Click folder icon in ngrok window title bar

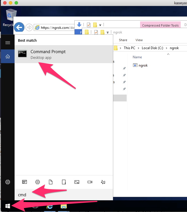point(87,32)
